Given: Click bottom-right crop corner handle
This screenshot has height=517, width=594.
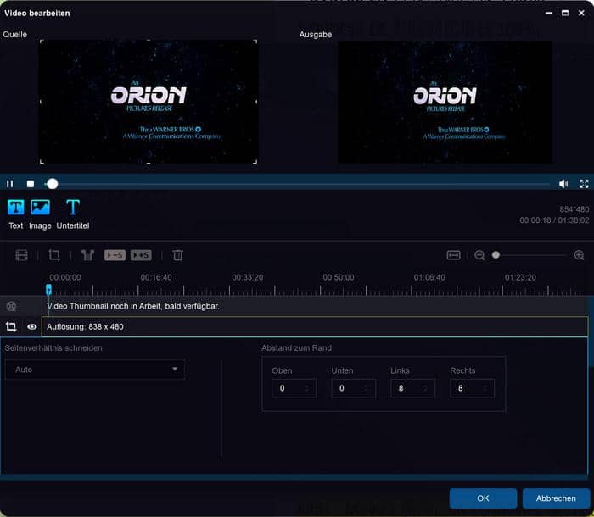Looking at the screenshot, I should (255, 162).
